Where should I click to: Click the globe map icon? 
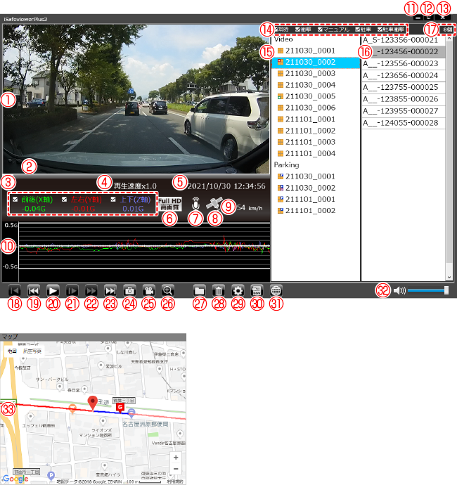(276, 291)
